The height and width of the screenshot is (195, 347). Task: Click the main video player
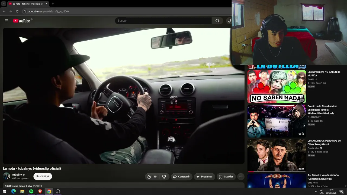[x=124, y=96]
